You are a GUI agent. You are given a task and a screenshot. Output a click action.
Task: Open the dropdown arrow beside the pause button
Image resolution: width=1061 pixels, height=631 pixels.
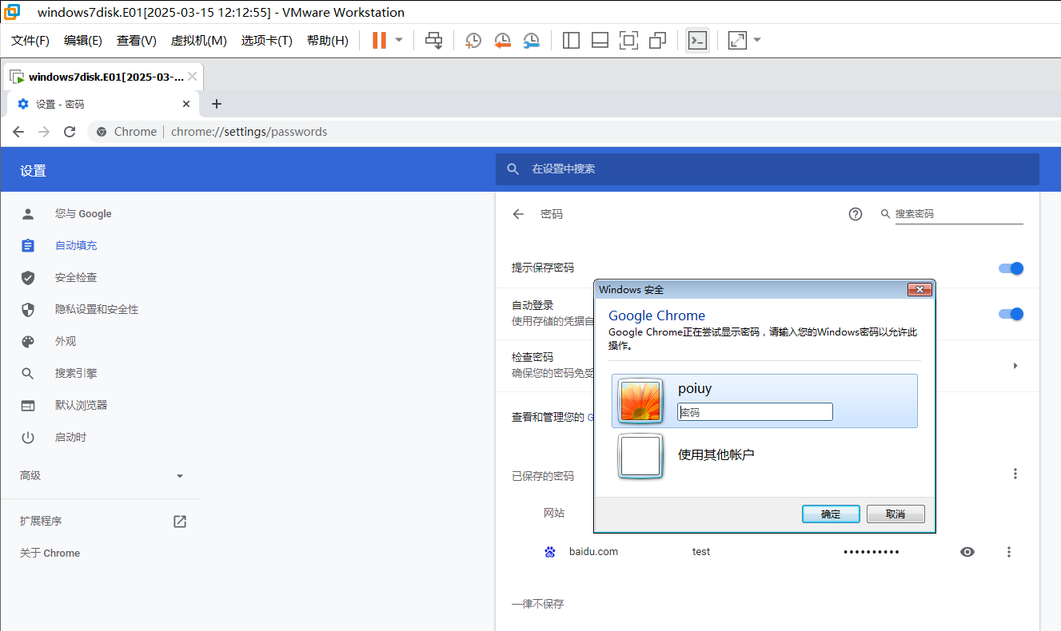[399, 40]
